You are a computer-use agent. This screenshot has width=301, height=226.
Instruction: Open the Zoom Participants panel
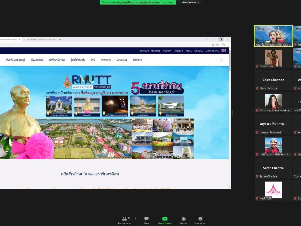point(124,220)
